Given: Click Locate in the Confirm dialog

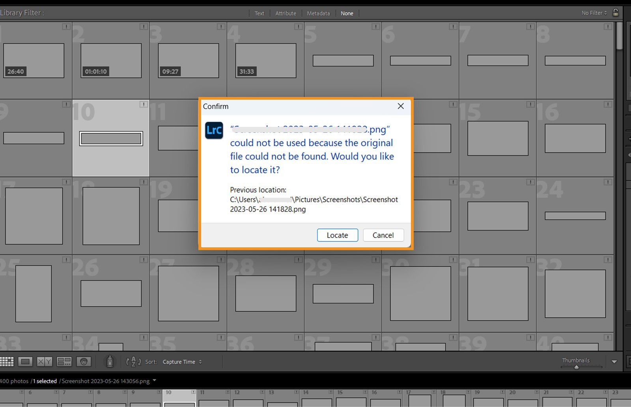Looking at the screenshot, I should (338, 235).
